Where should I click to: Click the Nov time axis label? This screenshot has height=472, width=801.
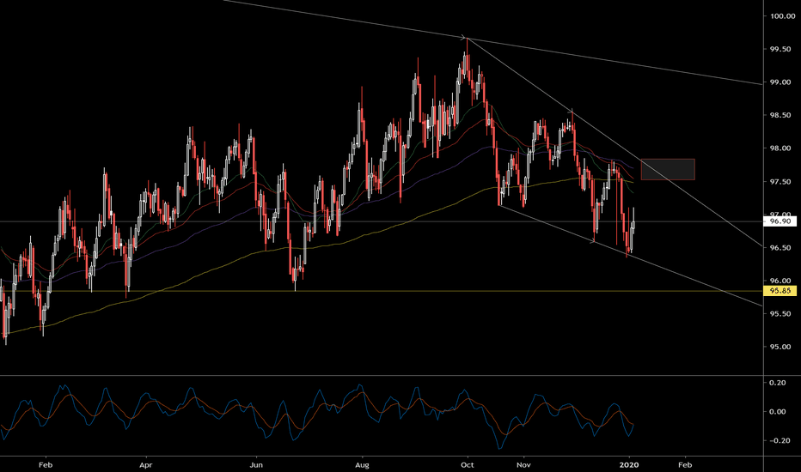(x=523, y=465)
